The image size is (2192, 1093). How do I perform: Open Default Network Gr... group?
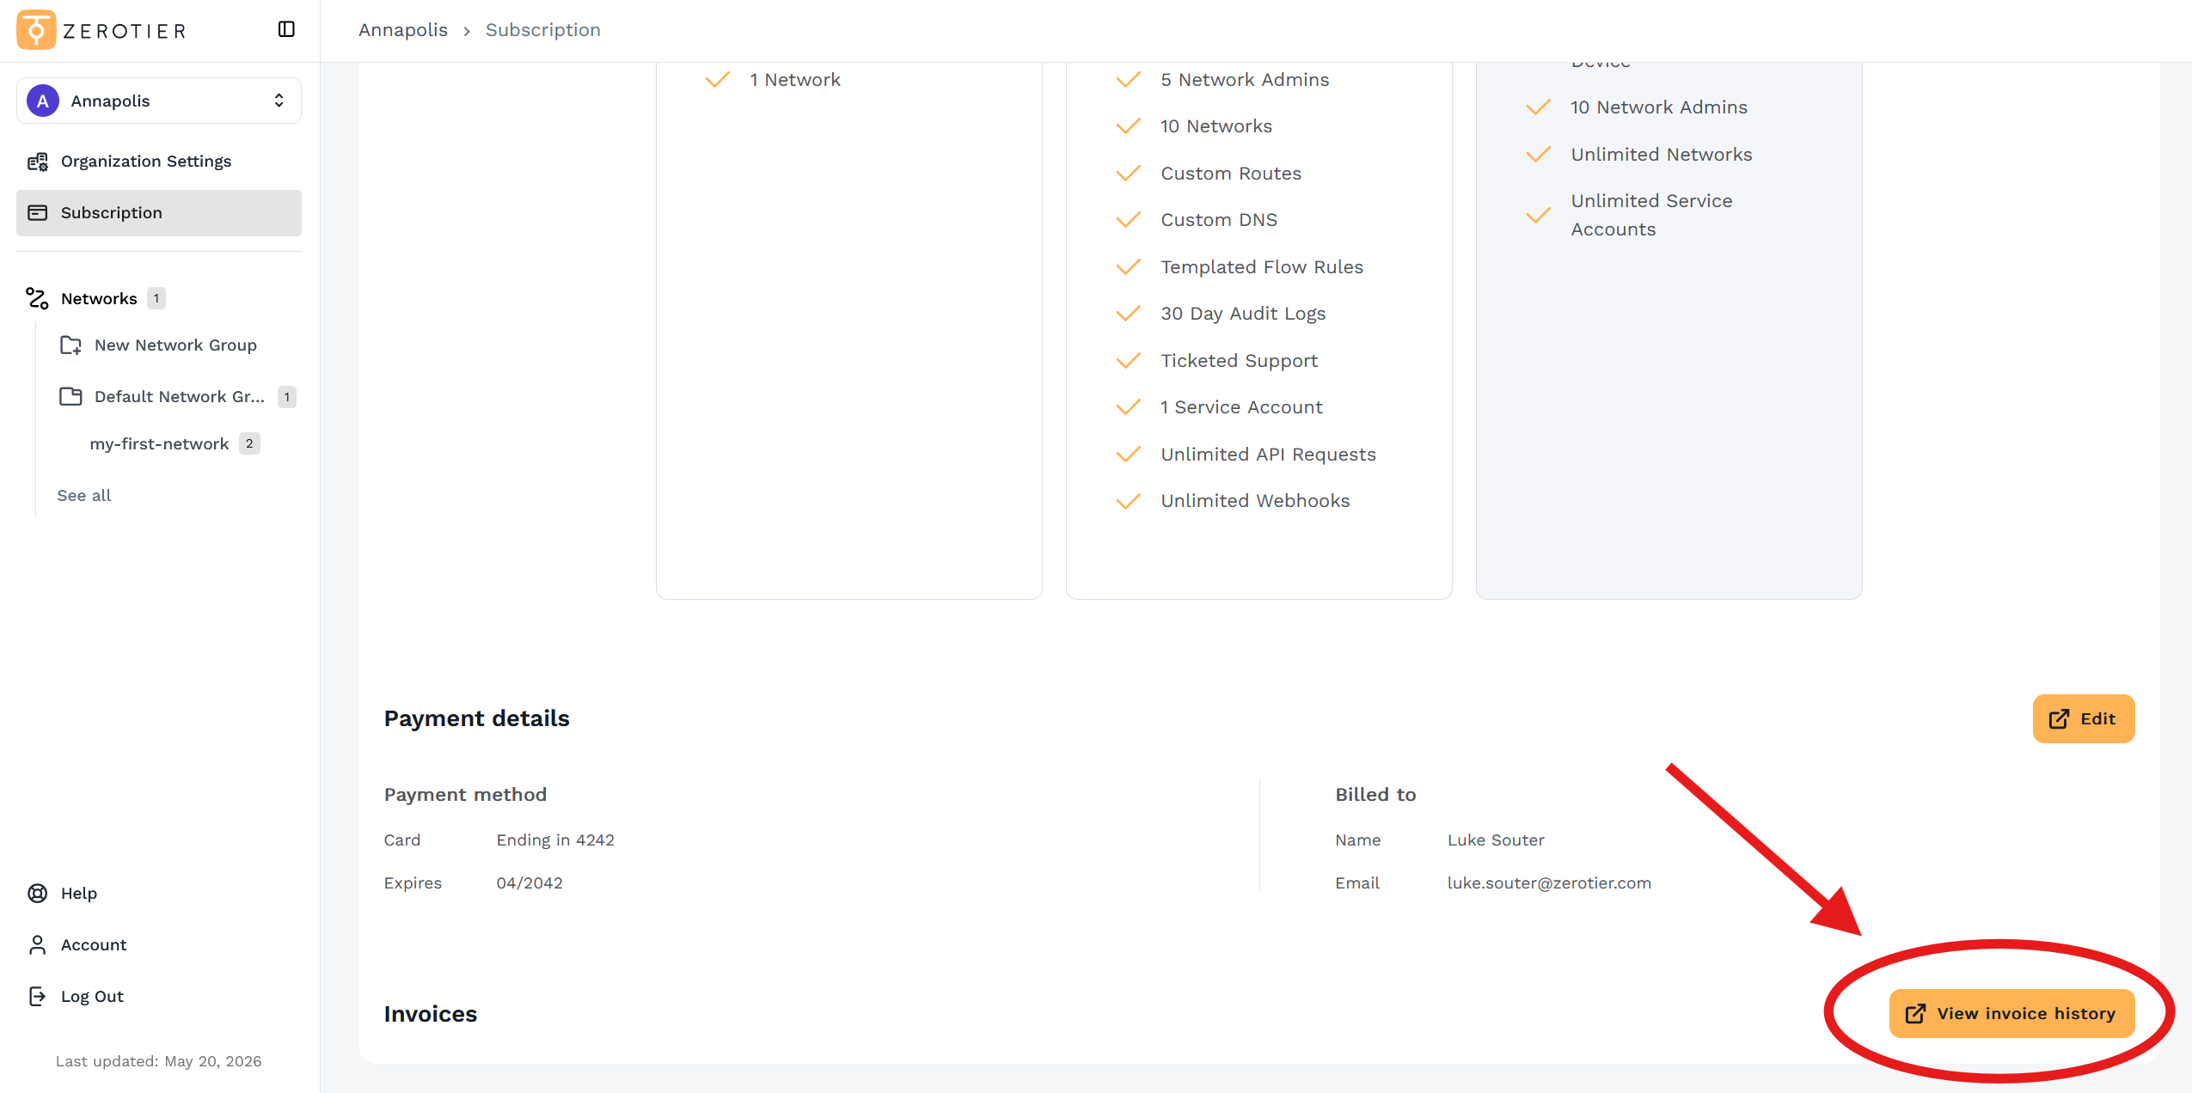180,397
